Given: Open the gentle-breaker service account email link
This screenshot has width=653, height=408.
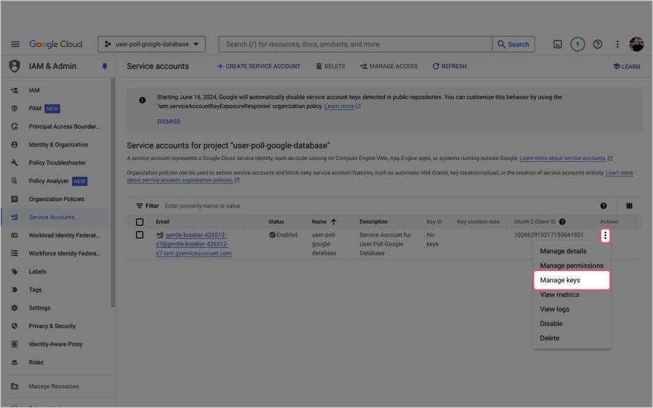Looking at the screenshot, I should pos(194,244).
